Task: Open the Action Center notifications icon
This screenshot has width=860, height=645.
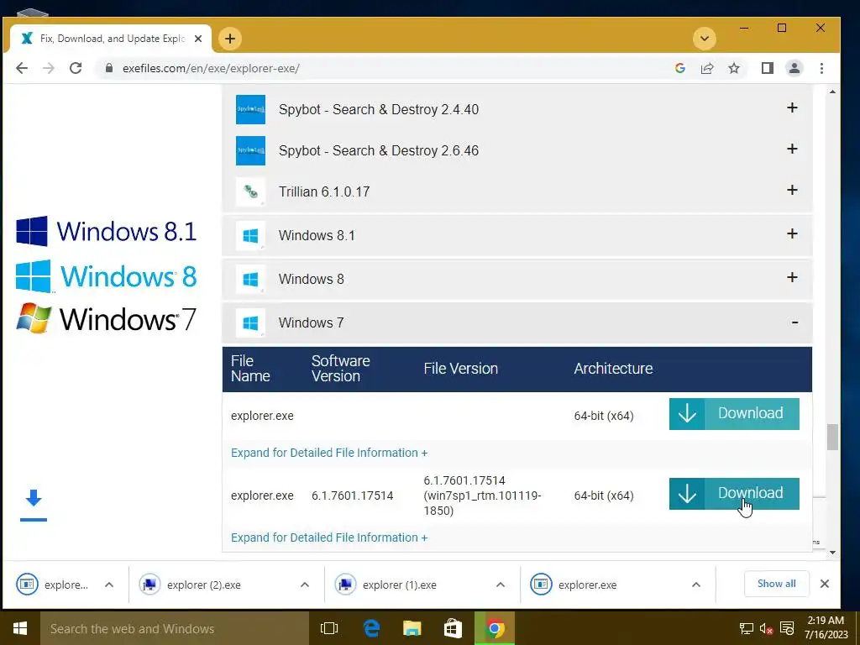Action: [786, 628]
